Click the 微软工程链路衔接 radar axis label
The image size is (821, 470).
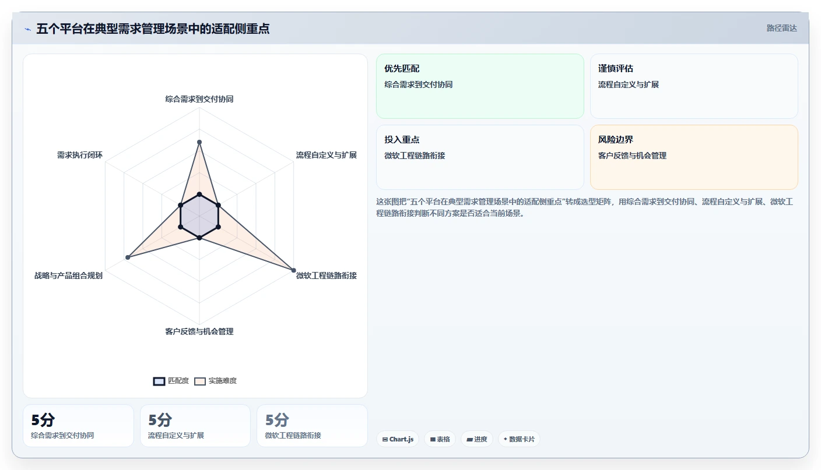327,275
